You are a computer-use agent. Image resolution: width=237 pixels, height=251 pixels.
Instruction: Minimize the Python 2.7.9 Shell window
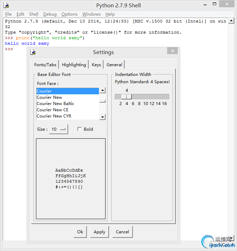pos(205,5)
